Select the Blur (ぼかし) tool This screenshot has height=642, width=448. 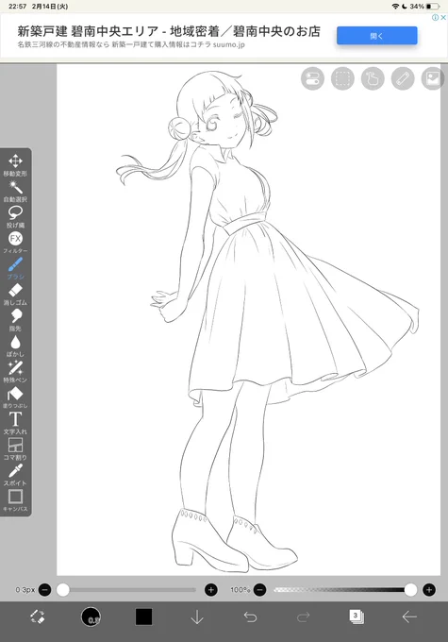(x=15, y=346)
